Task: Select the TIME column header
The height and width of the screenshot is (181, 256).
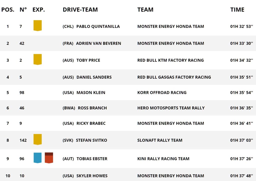Action: [x=237, y=10]
